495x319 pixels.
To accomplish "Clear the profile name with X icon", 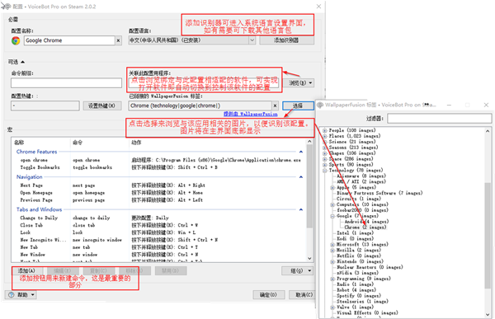I will pos(118,40).
